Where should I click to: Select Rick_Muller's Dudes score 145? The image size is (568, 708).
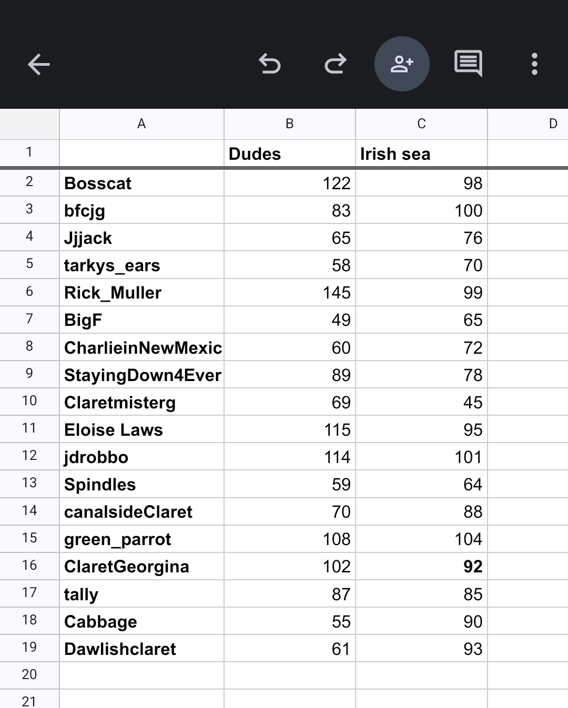289,292
